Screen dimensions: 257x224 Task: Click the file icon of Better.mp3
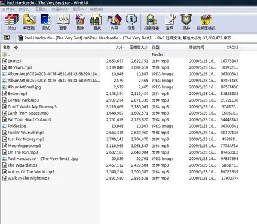tap(5, 93)
